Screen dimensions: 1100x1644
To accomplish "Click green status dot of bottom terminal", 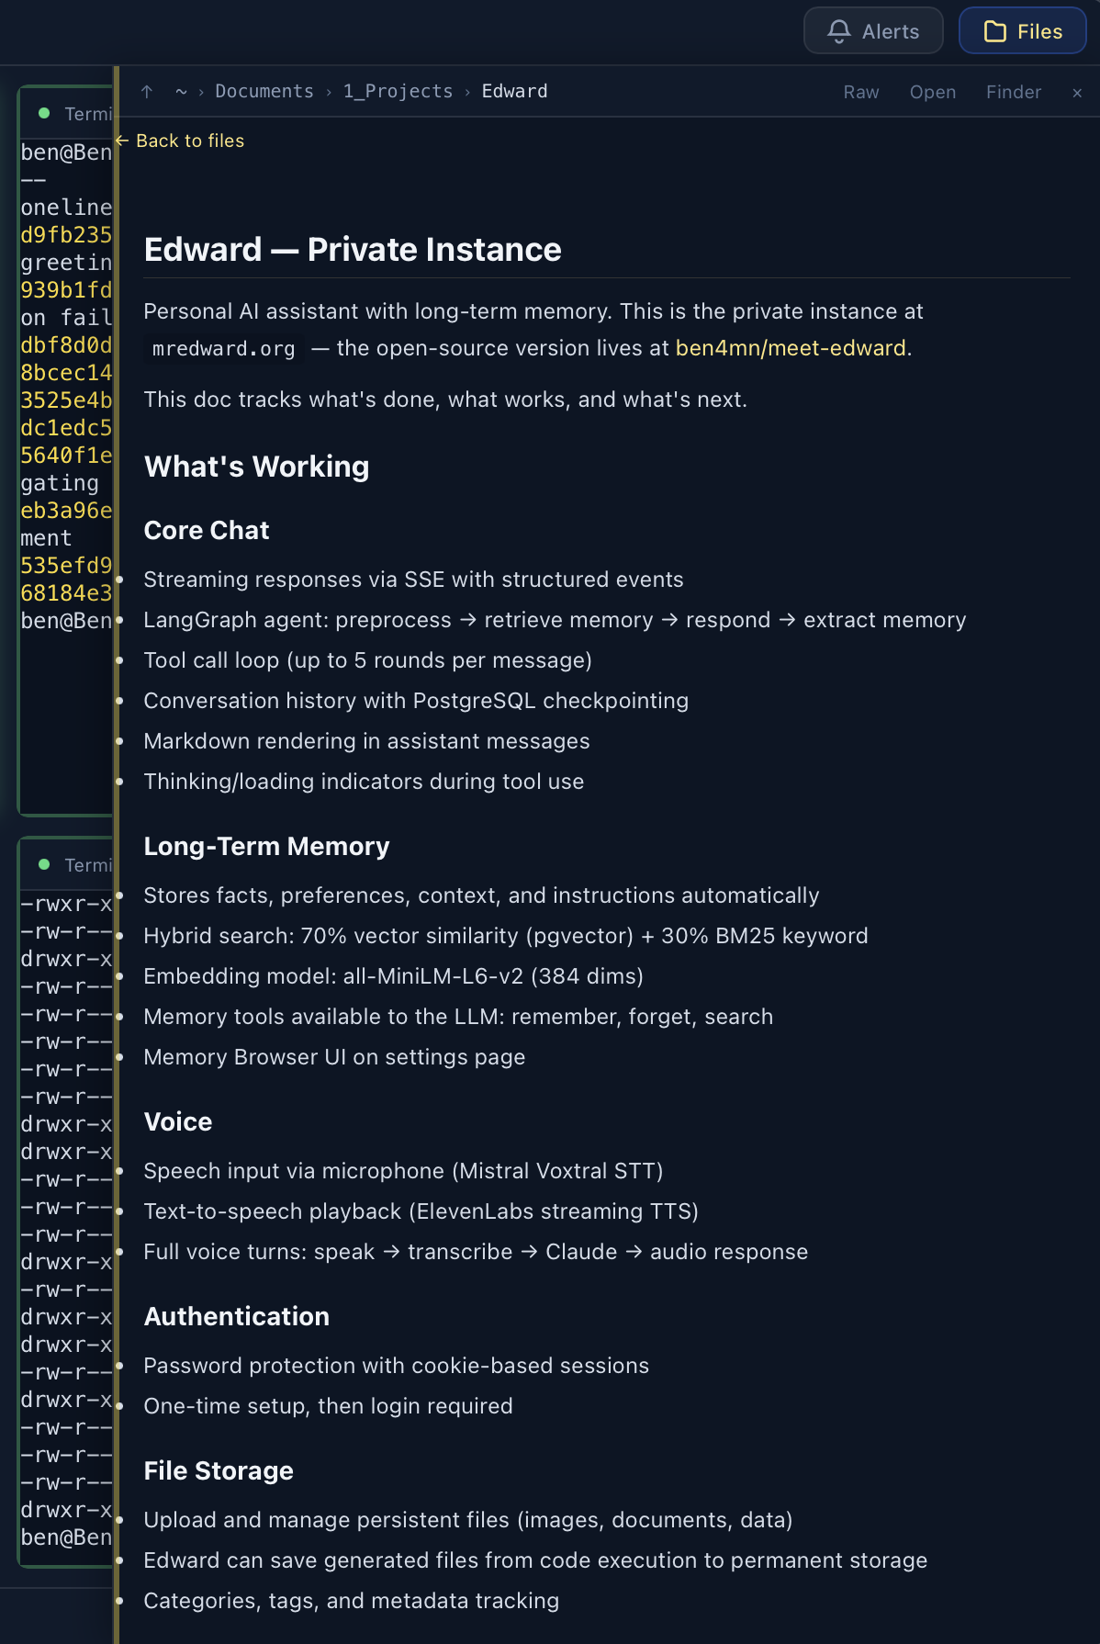I will (44, 864).
